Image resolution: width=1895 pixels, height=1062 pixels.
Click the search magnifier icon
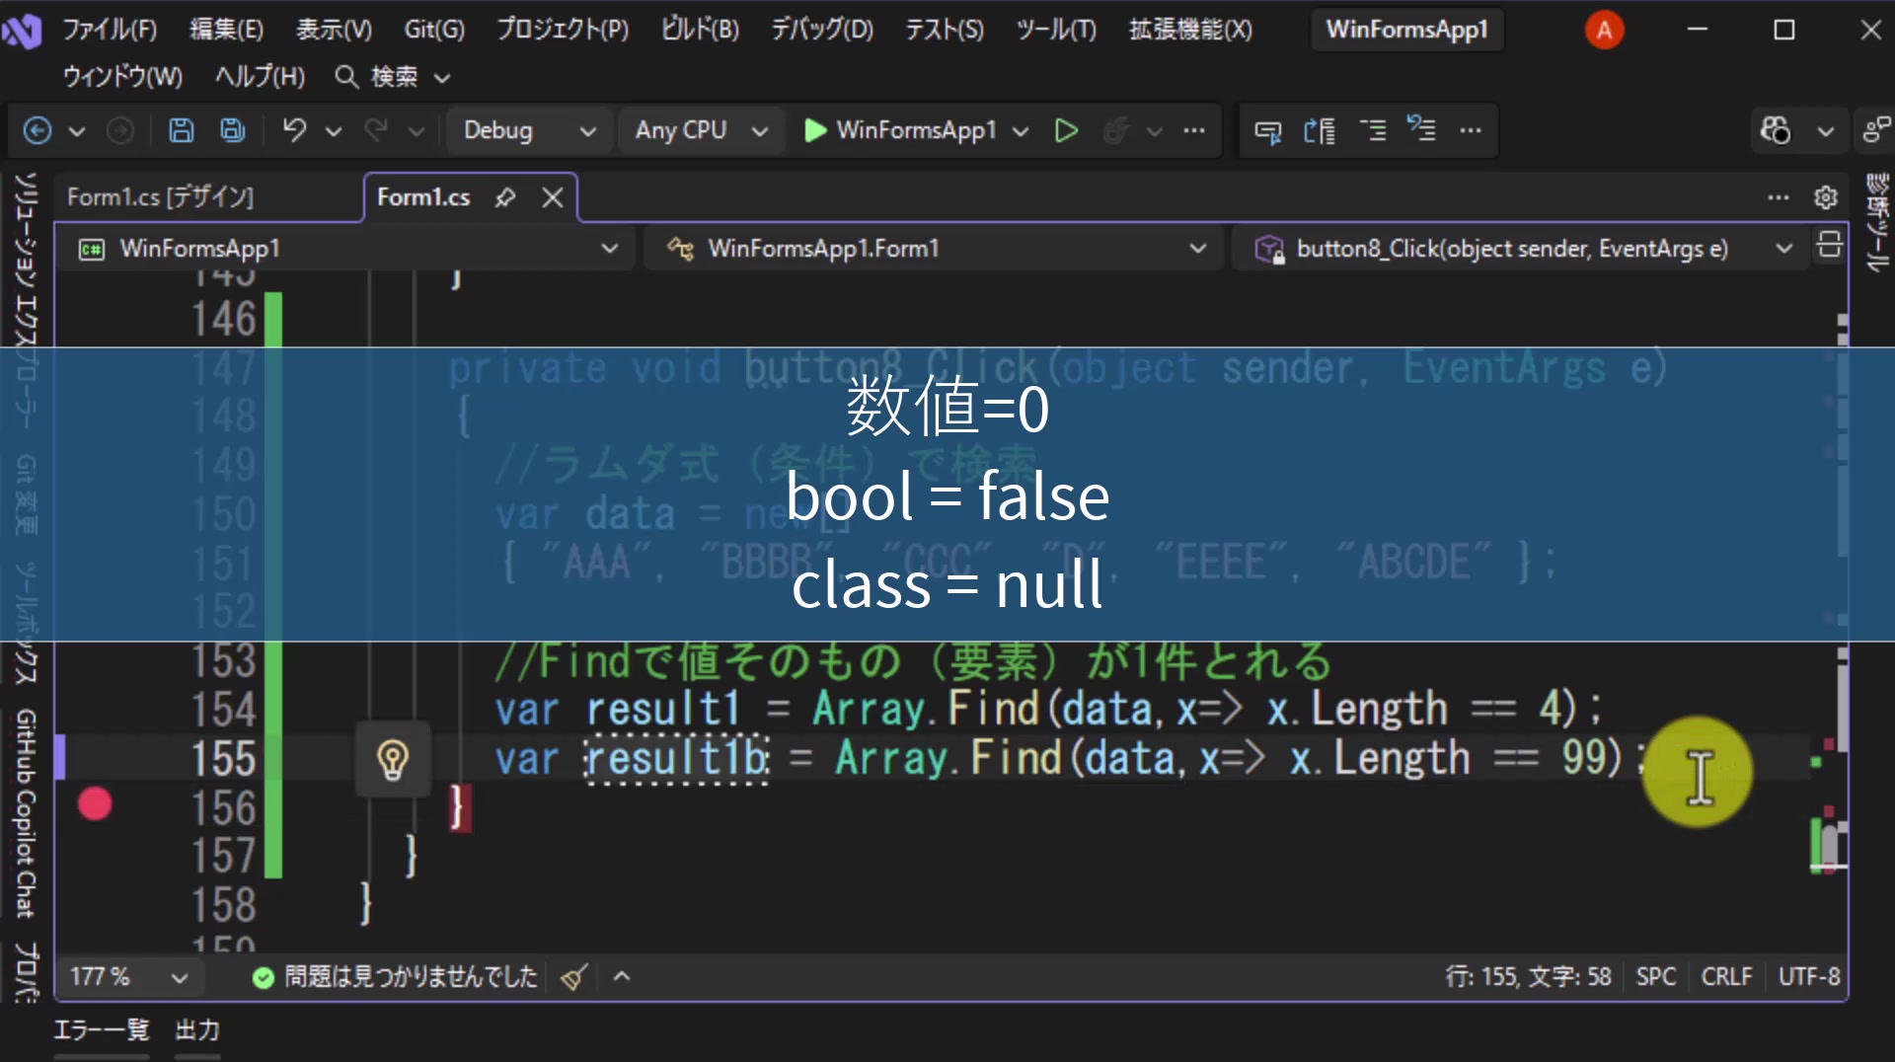[x=346, y=76]
